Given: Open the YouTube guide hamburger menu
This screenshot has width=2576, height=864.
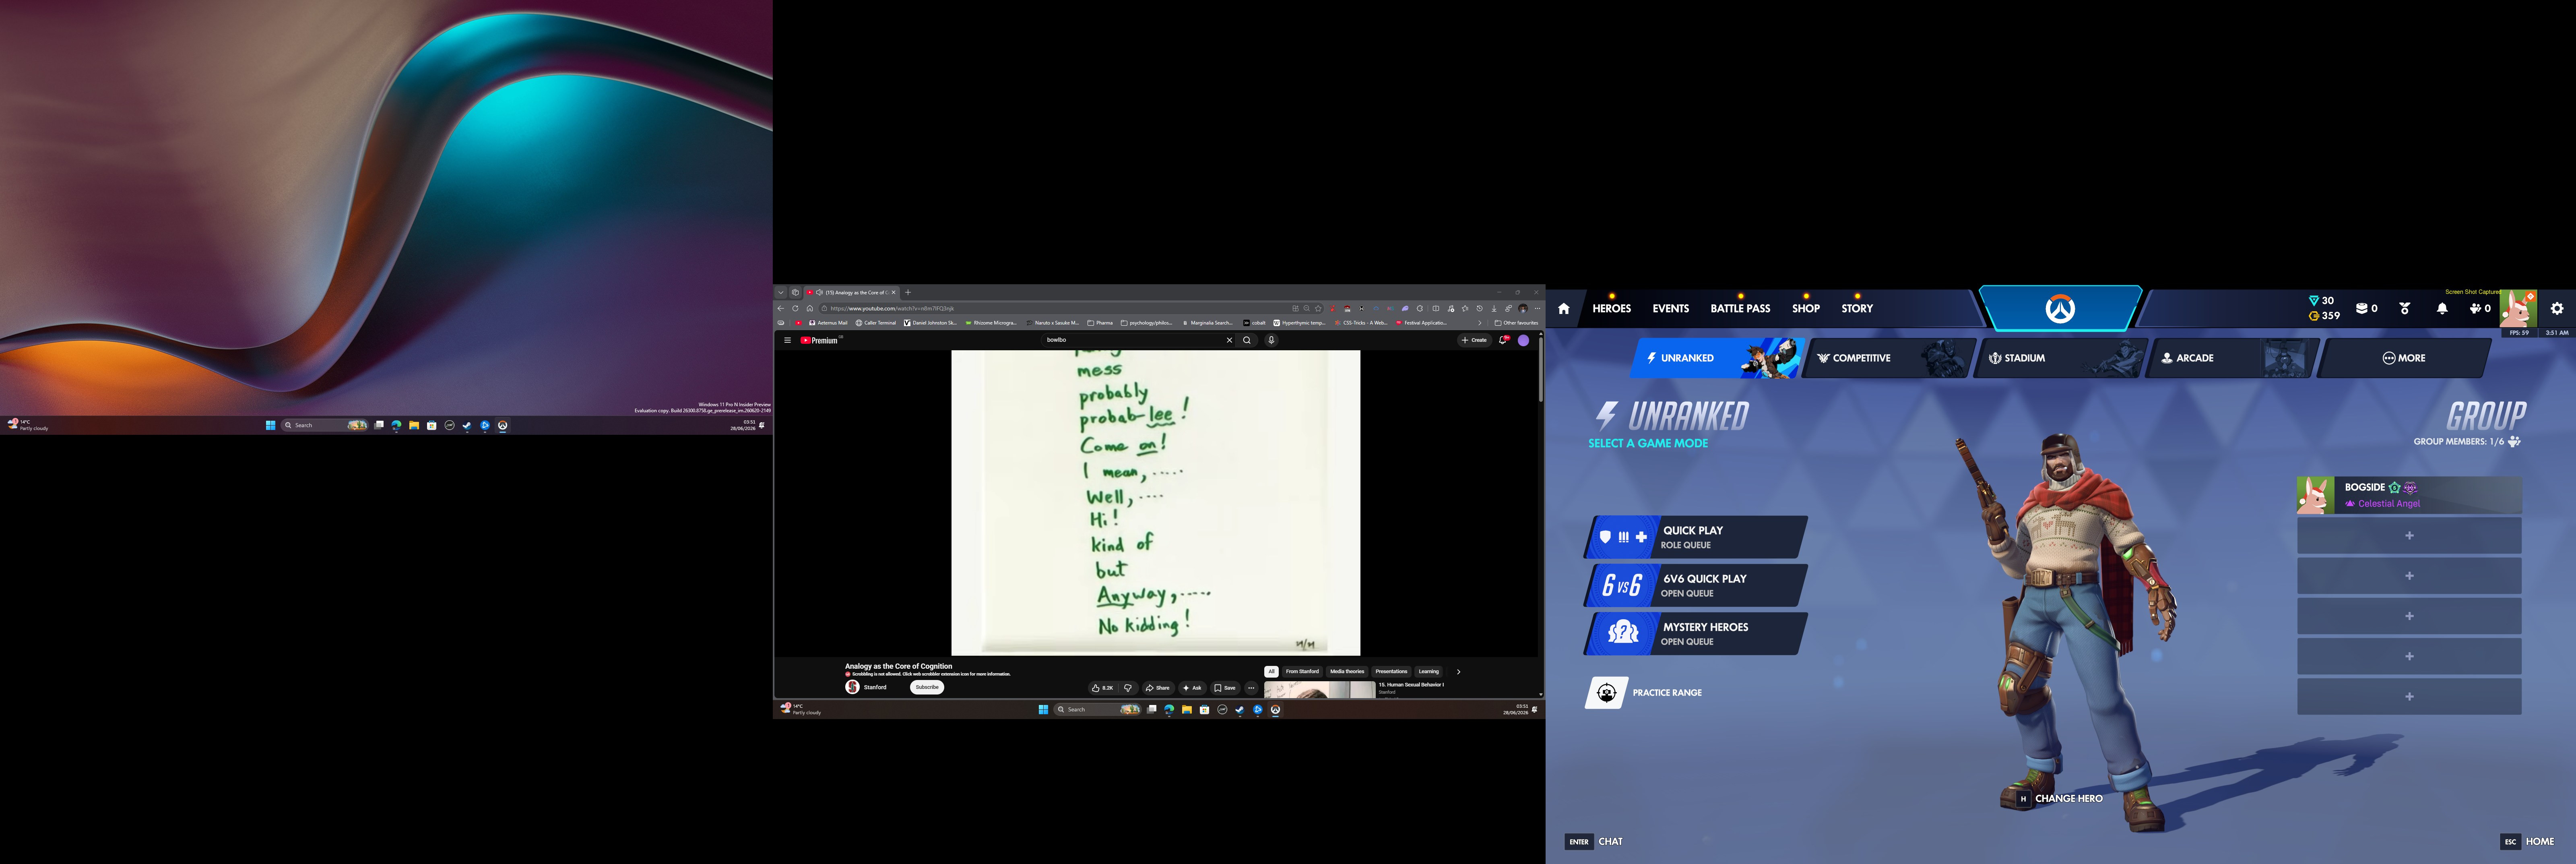Looking at the screenshot, I should coord(787,340).
